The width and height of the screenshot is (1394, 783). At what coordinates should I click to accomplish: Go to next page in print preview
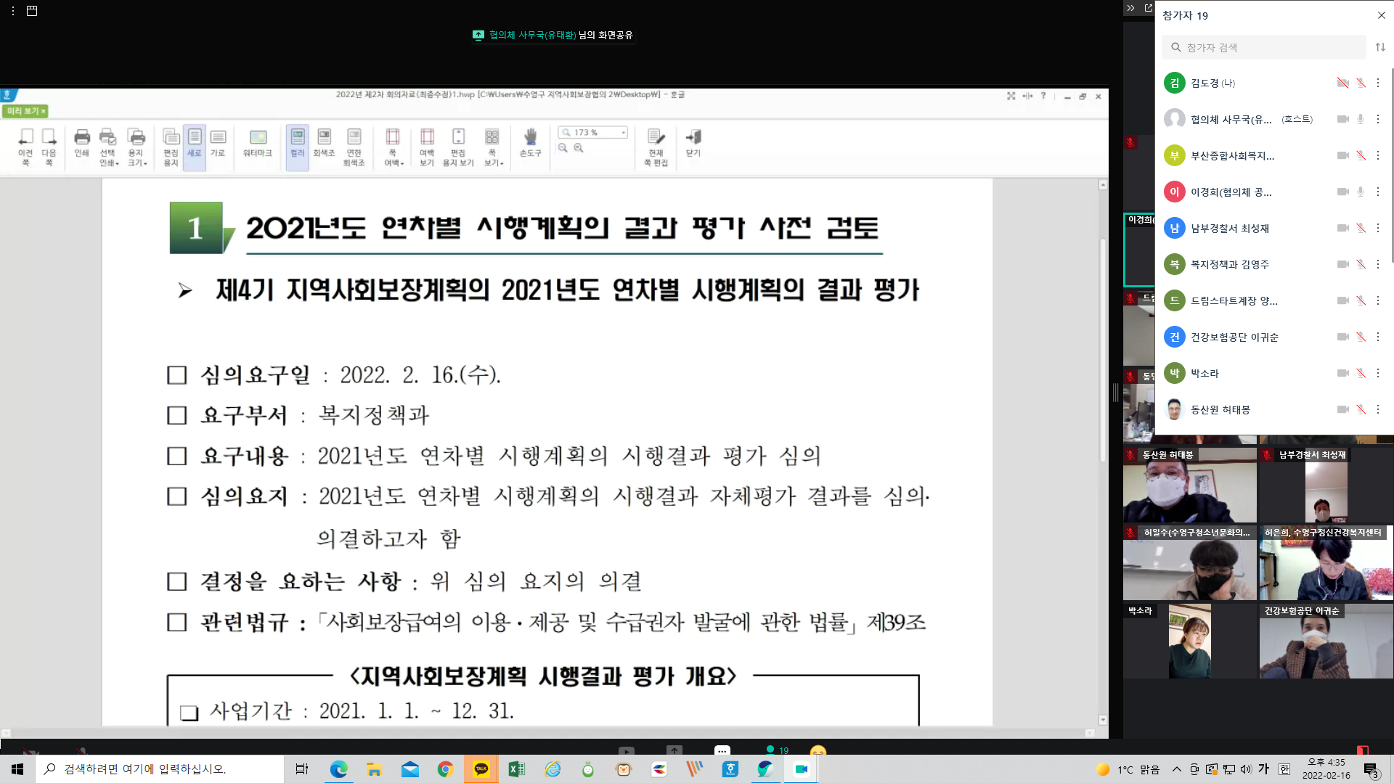point(49,147)
